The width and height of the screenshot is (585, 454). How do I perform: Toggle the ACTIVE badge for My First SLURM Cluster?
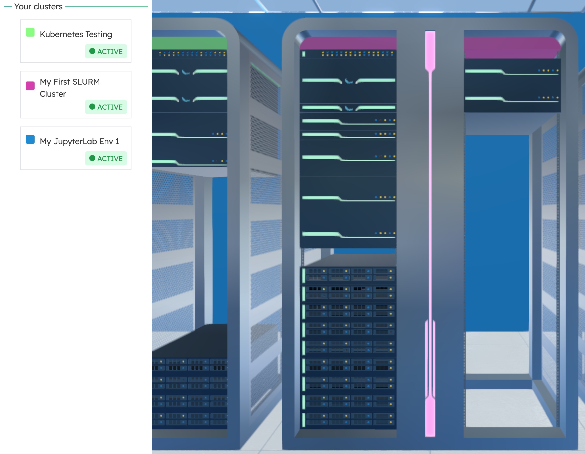[106, 107]
